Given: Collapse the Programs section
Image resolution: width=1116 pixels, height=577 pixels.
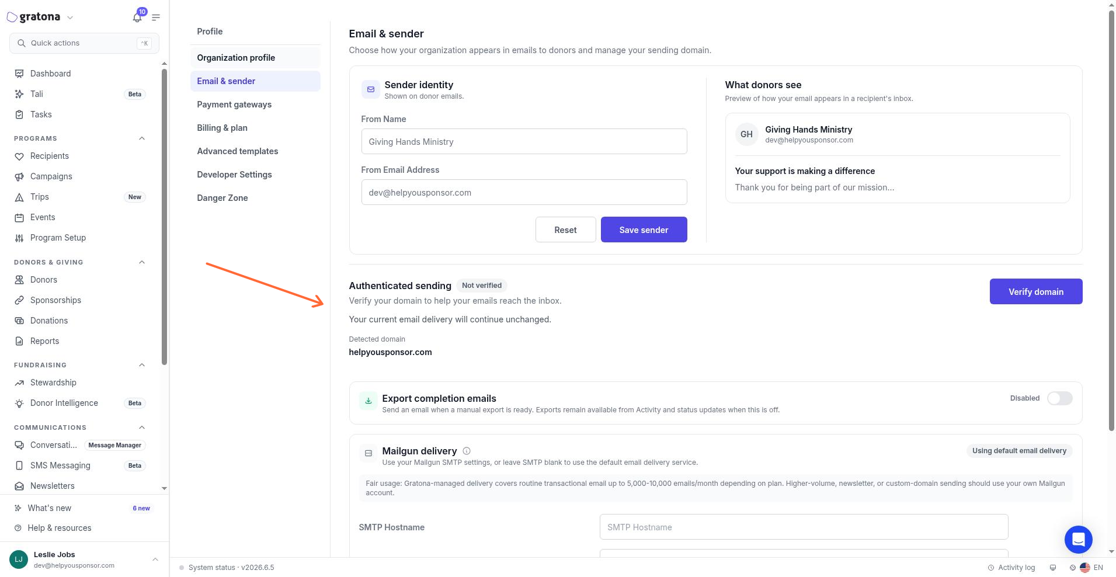Looking at the screenshot, I should click(x=142, y=138).
